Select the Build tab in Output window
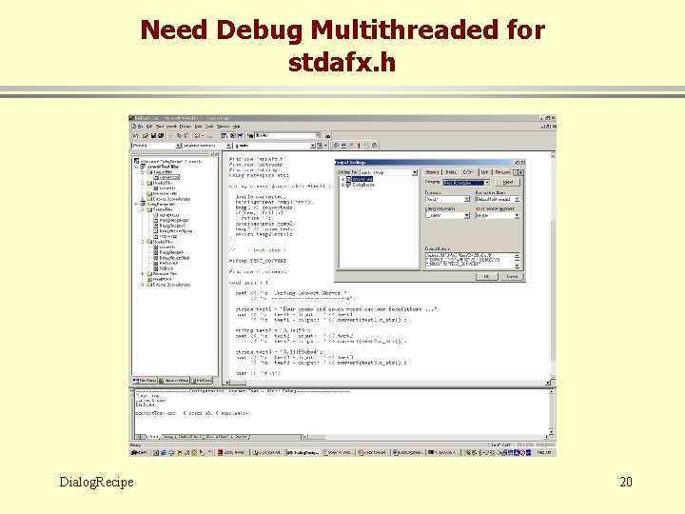The height and width of the screenshot is (514, 685). coord(153,437)
